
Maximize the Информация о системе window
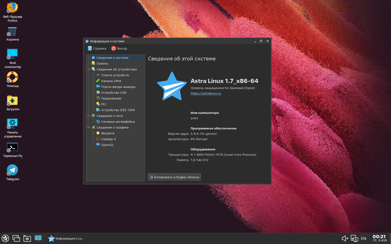click(261, 41)
